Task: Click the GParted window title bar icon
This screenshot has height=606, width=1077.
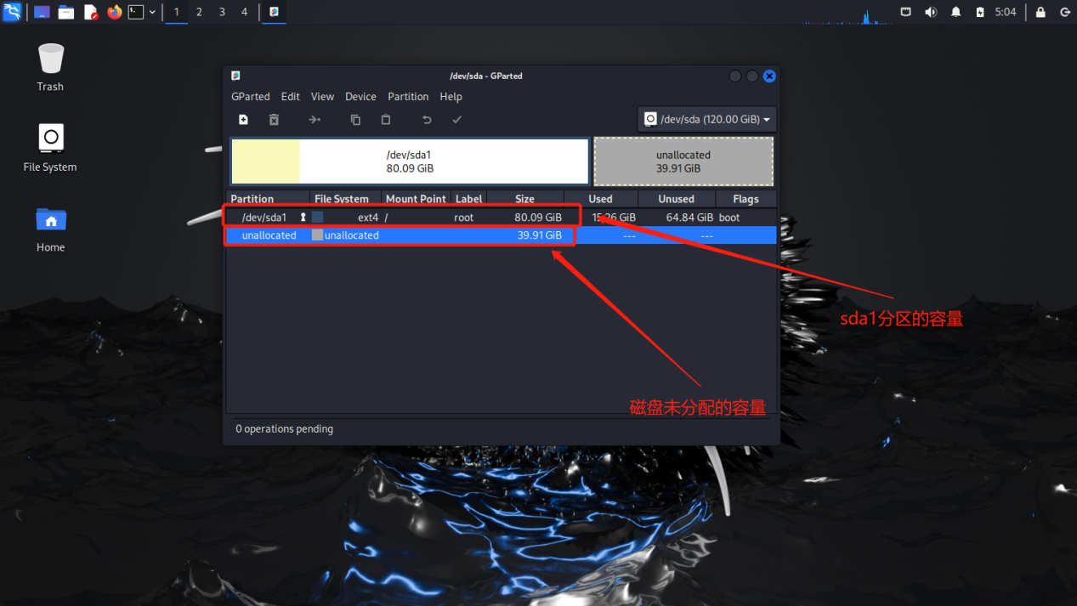Action: pos(235,76)
